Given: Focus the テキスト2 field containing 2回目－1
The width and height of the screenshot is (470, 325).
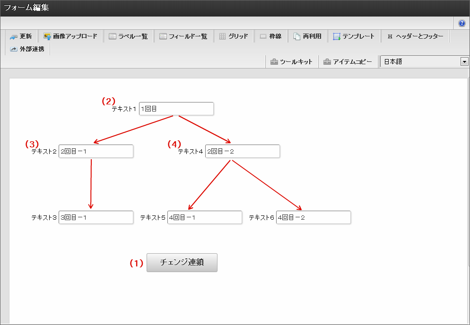Looking at the screenshot, I should [x=96, y=151].
